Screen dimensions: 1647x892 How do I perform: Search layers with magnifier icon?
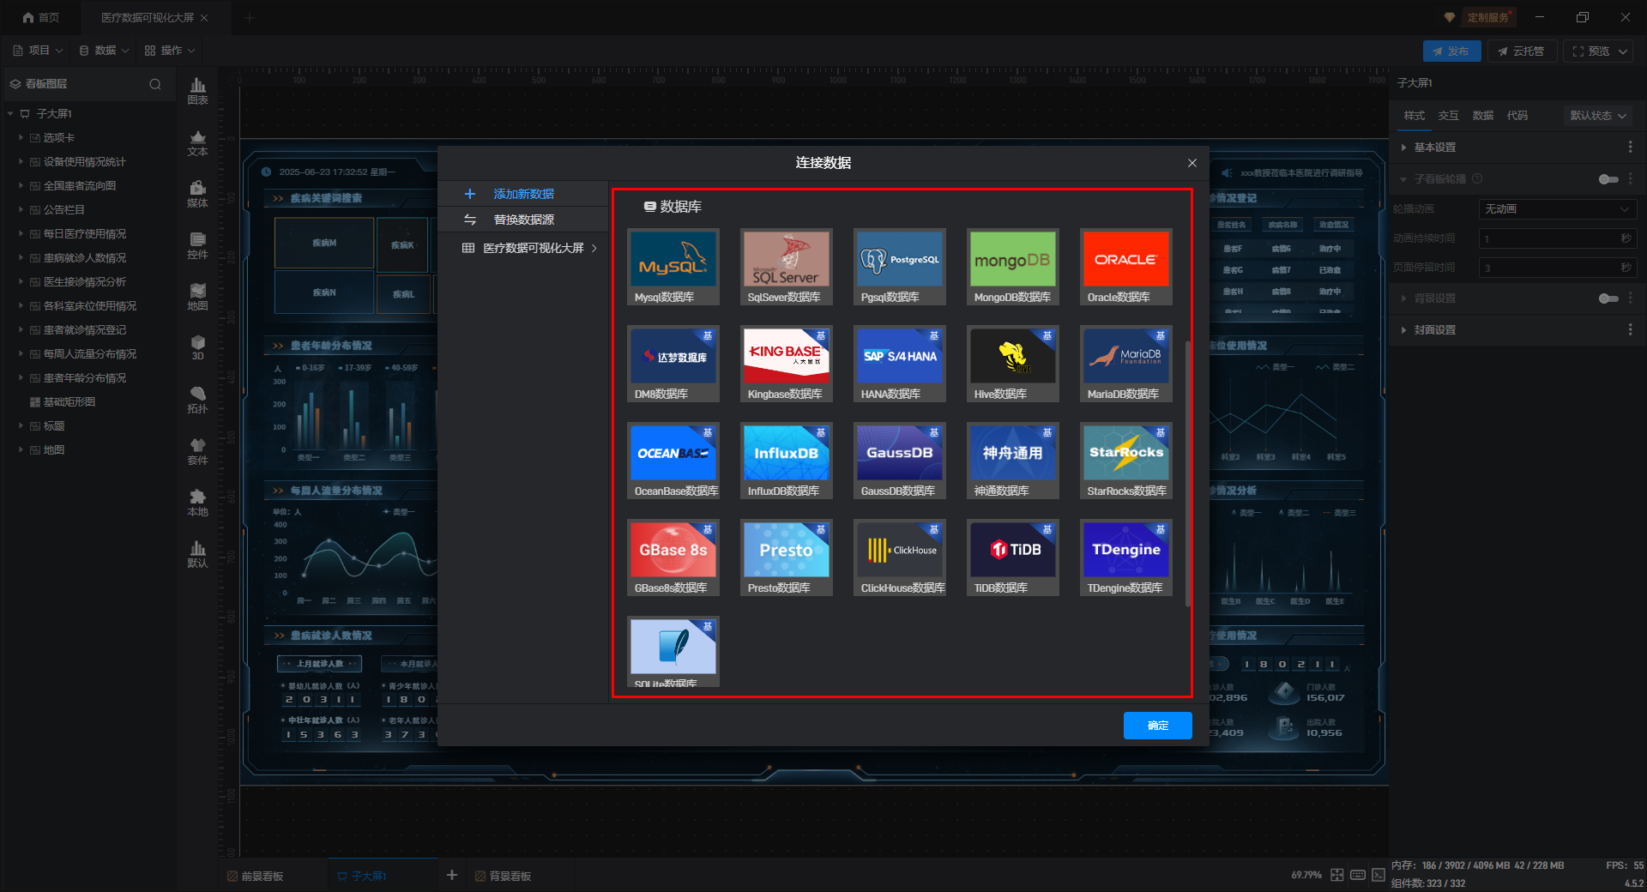(155, 84)
